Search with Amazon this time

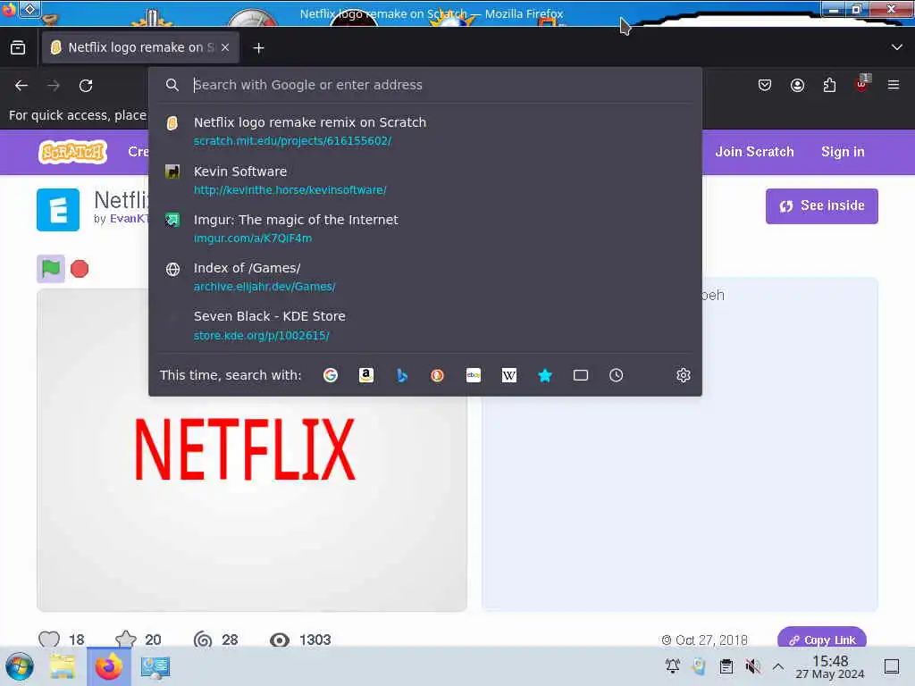pyautogui.click(x=365, y=375)
